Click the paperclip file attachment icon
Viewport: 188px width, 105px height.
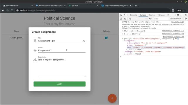pyautogui.click(x=35, y=41)
